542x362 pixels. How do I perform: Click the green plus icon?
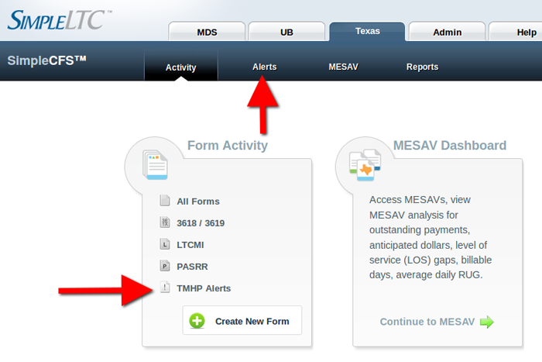coord(197,321)
